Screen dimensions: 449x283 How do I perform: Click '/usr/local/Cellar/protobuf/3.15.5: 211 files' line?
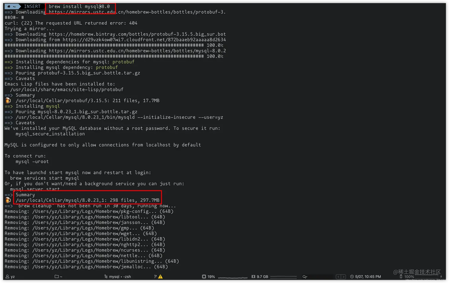[x=88, y=100]
